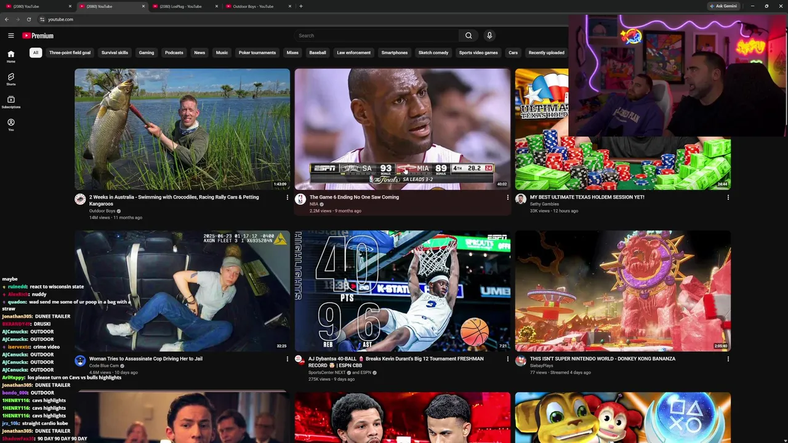Select the News chip
Image resolution: width=788 pixels, height=443 pixels.
pos(199,53)
